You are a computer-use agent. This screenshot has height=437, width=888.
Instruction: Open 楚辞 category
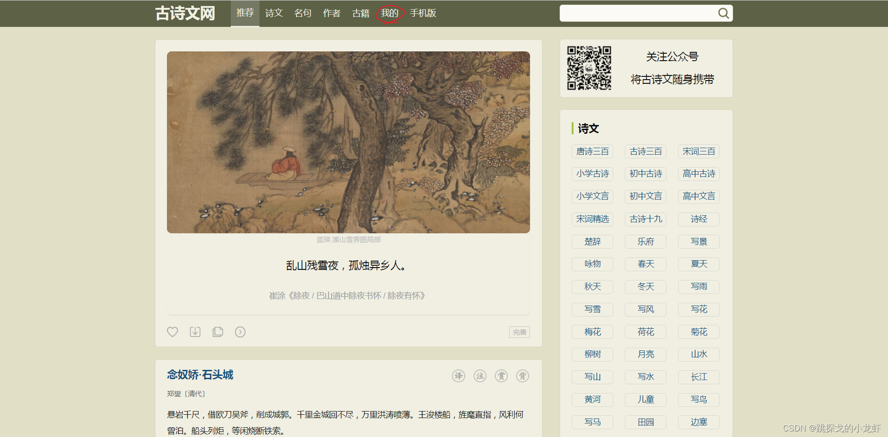[x=592, y=242]
